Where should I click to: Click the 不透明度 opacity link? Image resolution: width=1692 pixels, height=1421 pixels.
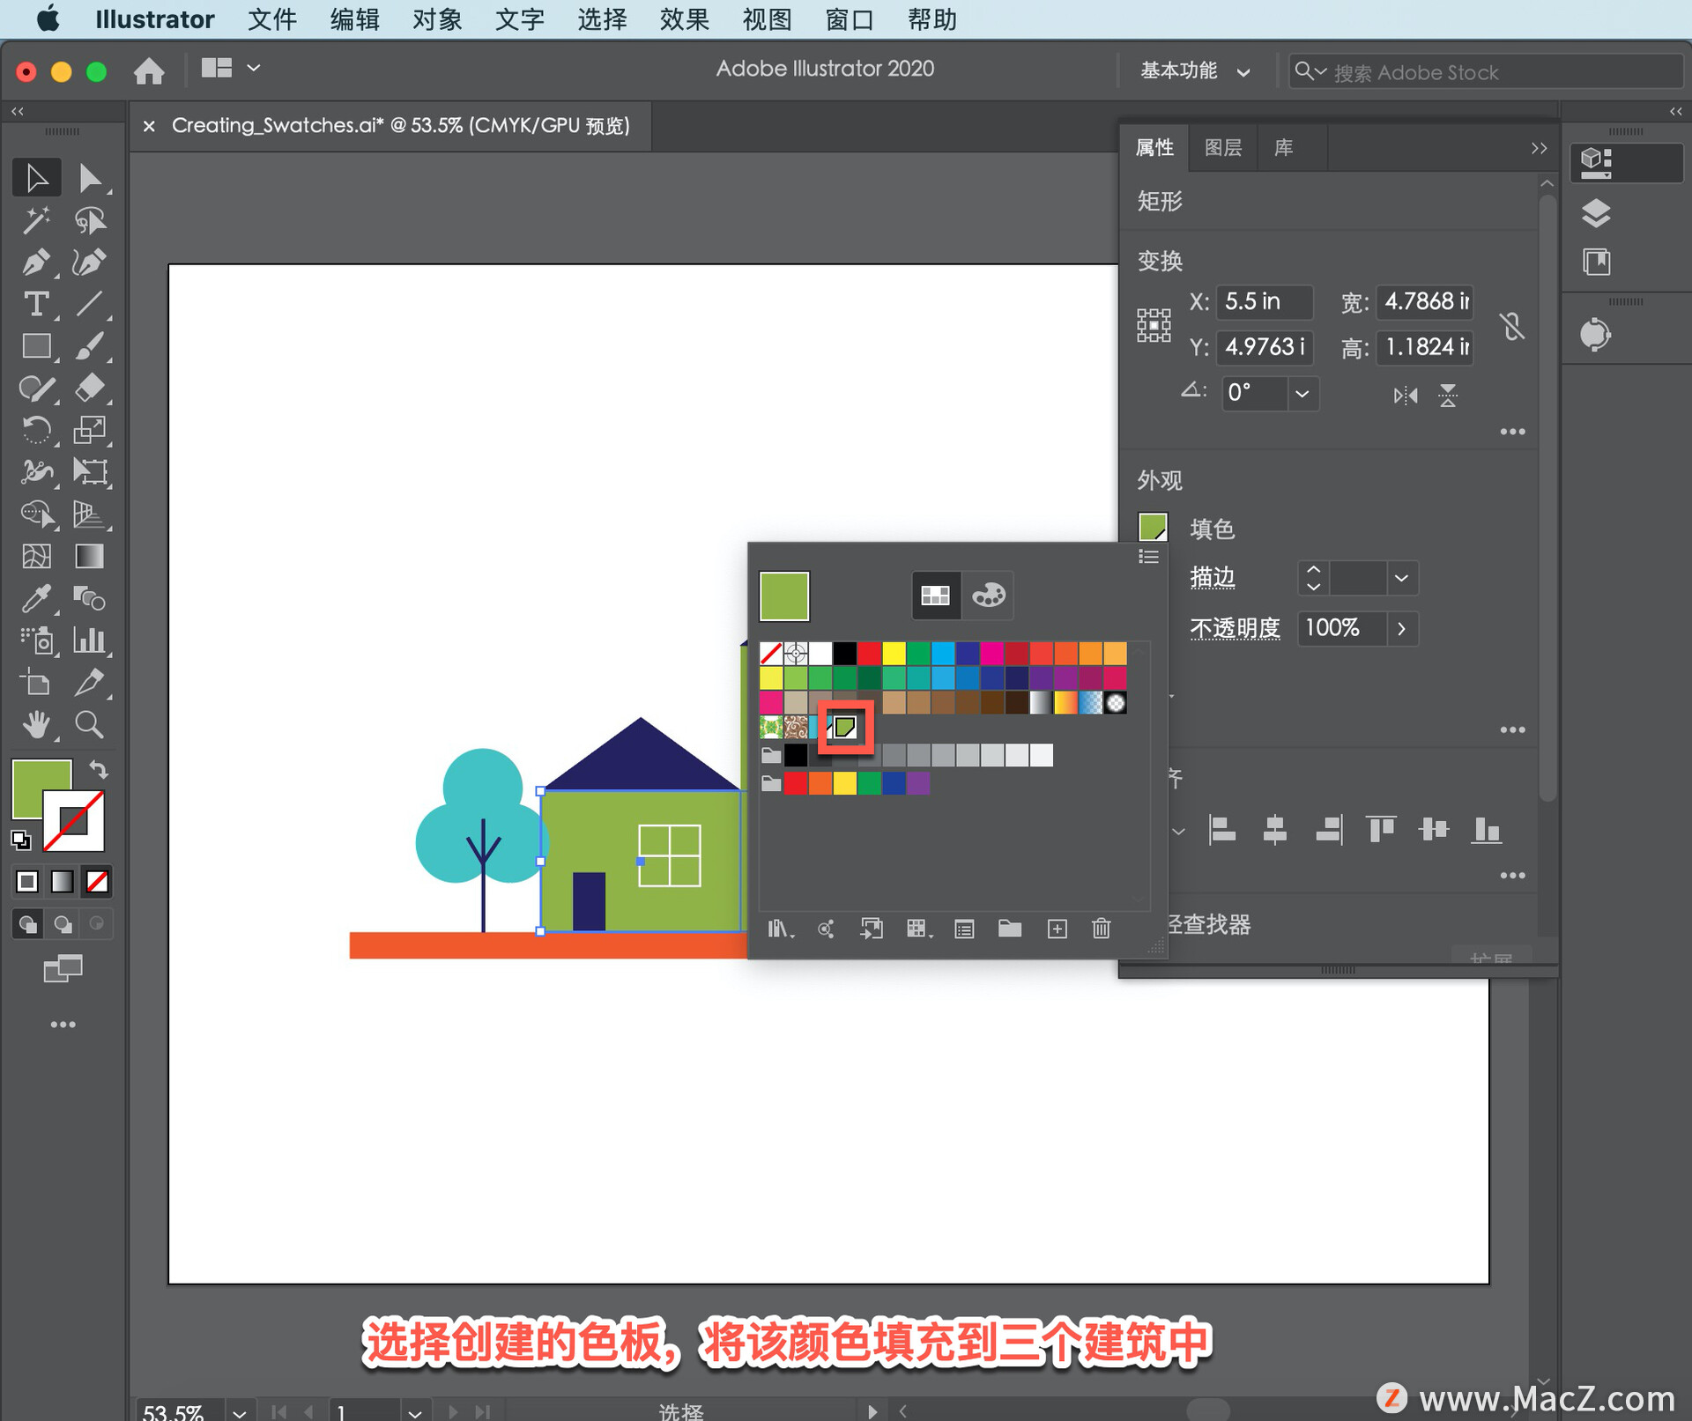point(1235,628)
